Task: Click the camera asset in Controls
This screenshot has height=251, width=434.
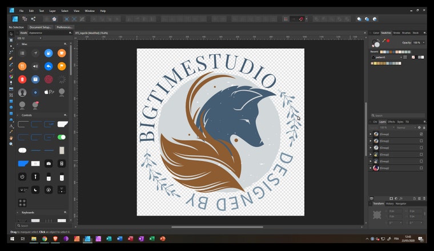Action: click(x=49, y=164)
